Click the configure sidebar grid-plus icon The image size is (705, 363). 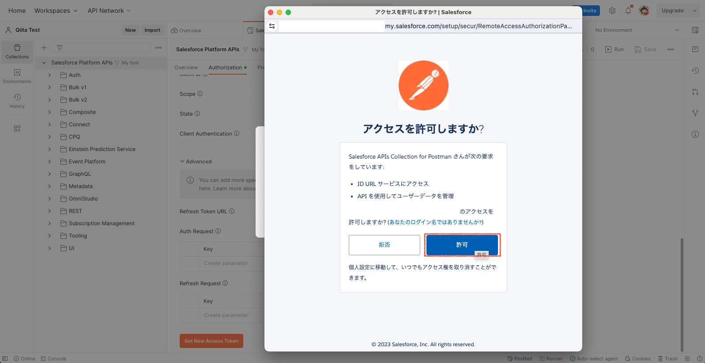[x=17, y=129]
